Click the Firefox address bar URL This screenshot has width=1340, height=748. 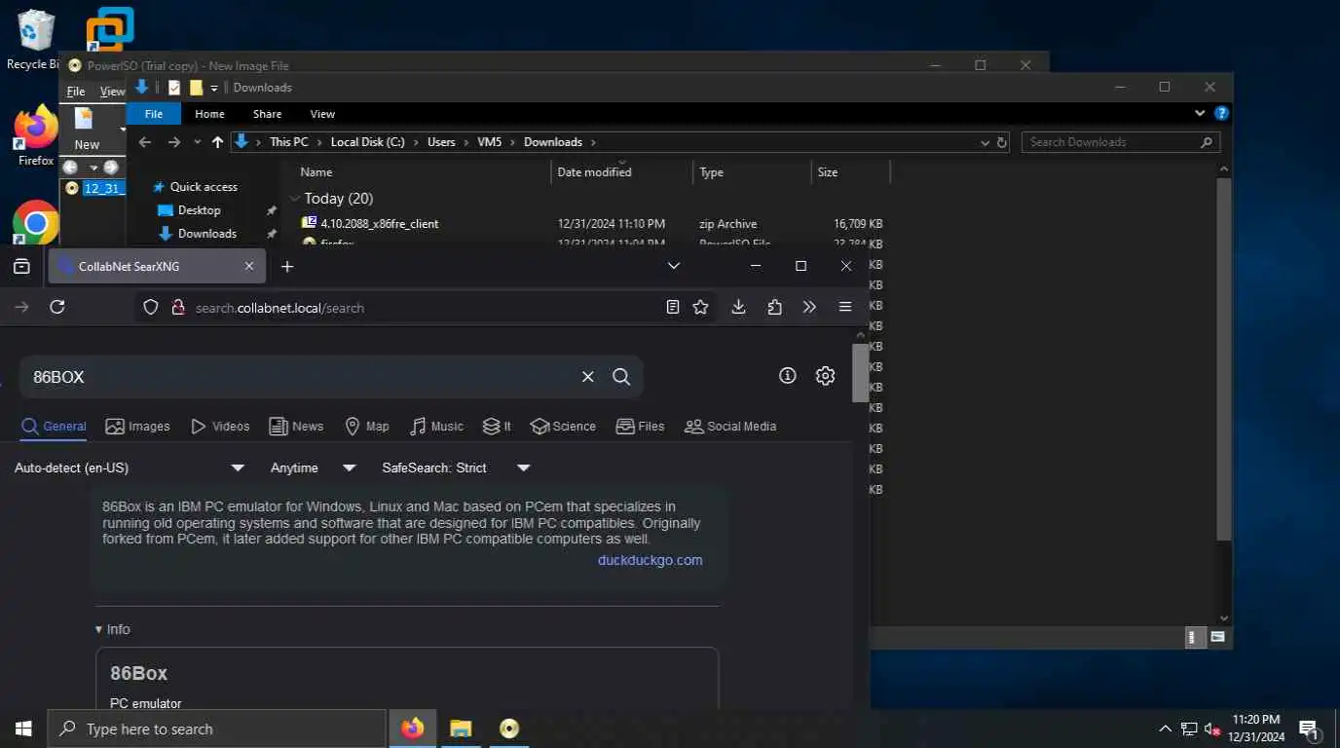click(x=279, y=308)
